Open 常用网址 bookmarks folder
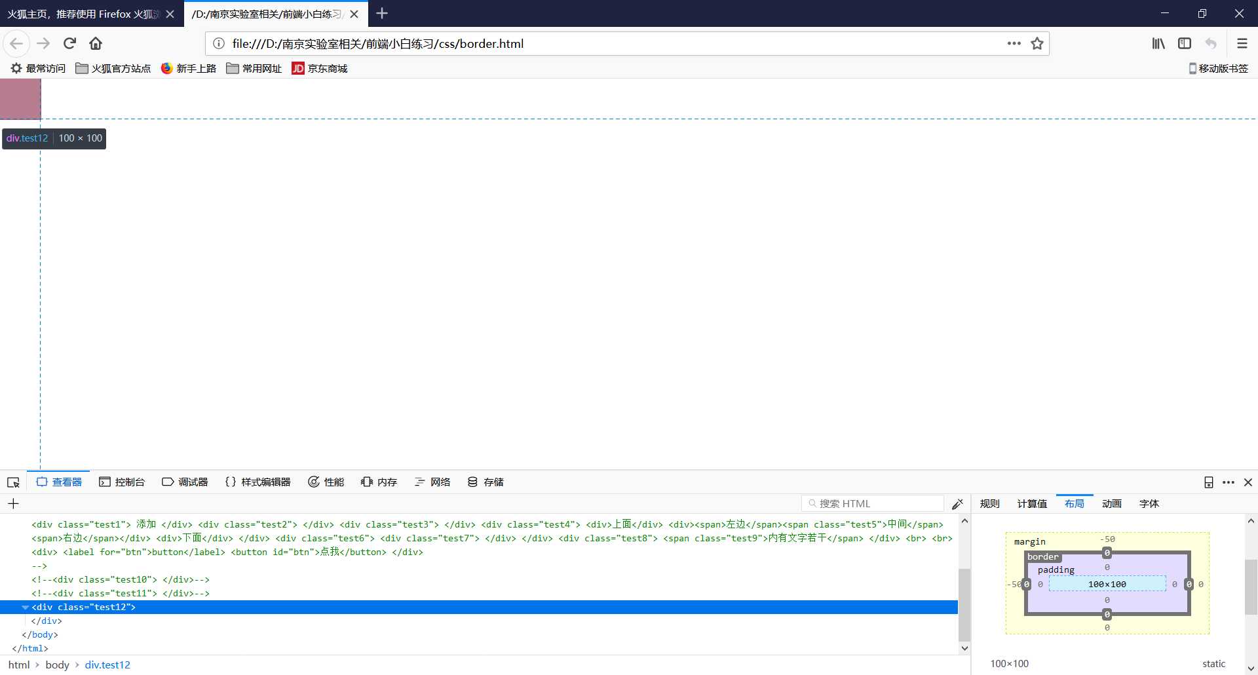Viewport: 1258px width, 675px height. point(254,68)
